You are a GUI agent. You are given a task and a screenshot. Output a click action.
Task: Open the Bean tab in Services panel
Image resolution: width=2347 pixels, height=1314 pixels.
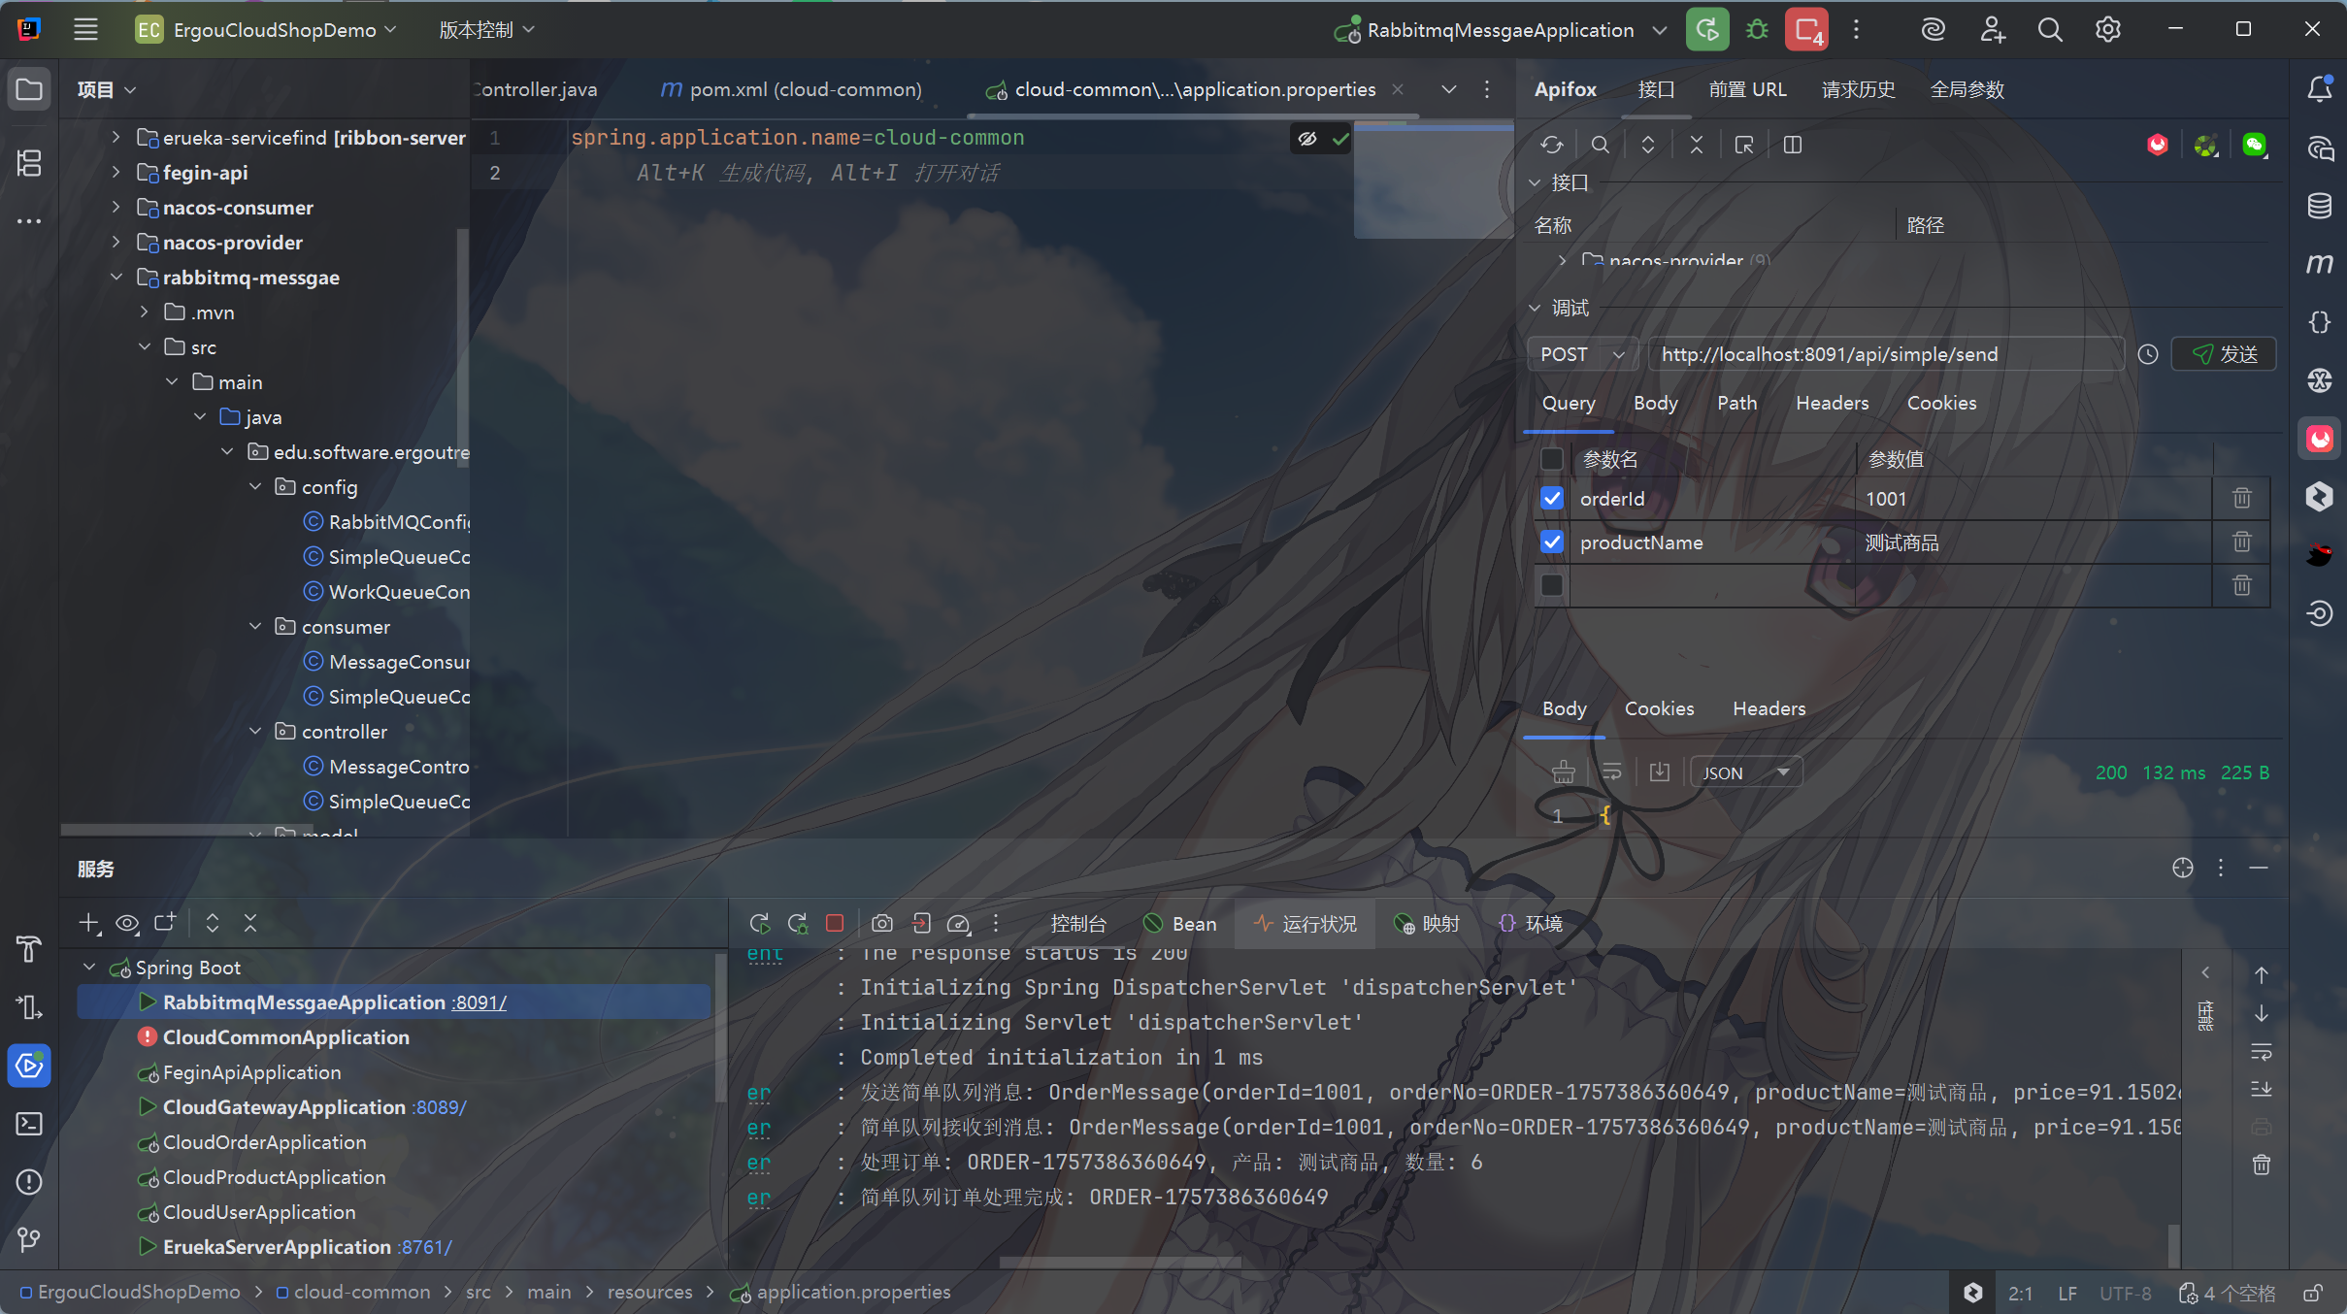coord(1180,924)
